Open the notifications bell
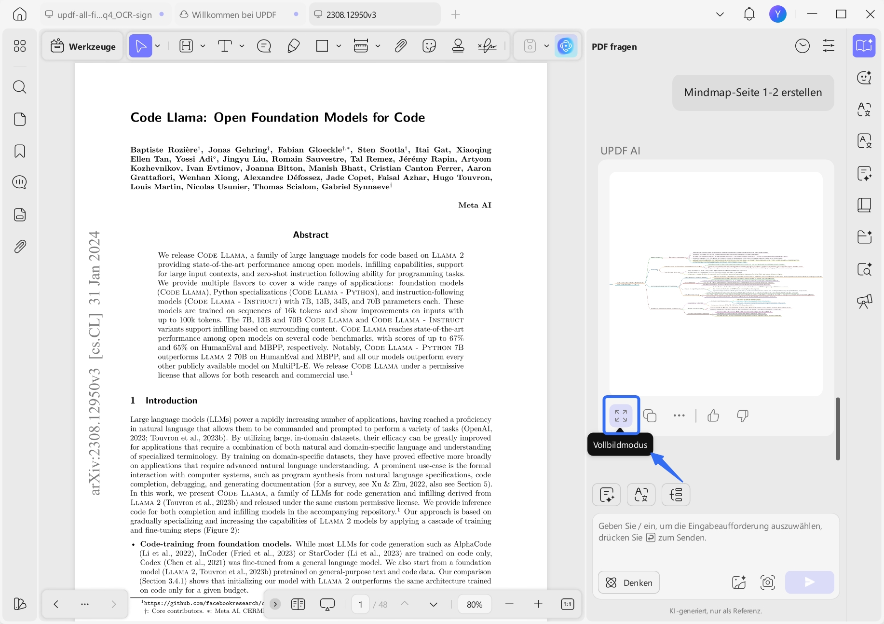 click(749, 14)
